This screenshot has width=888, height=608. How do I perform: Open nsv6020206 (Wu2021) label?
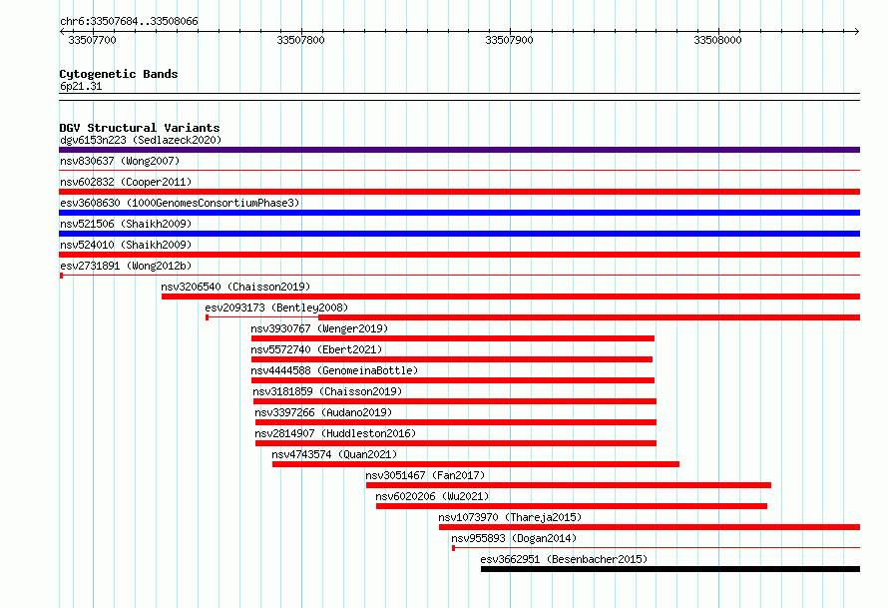pos(432,496)
